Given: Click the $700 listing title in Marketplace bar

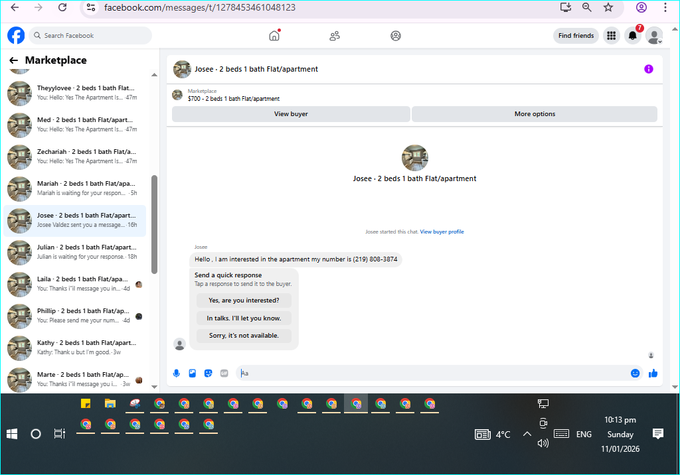Looking at the screenshot, I should 234,99.
